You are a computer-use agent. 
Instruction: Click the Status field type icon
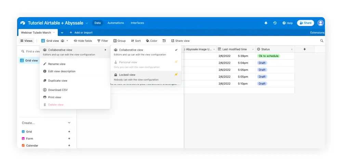click(259, 49)
